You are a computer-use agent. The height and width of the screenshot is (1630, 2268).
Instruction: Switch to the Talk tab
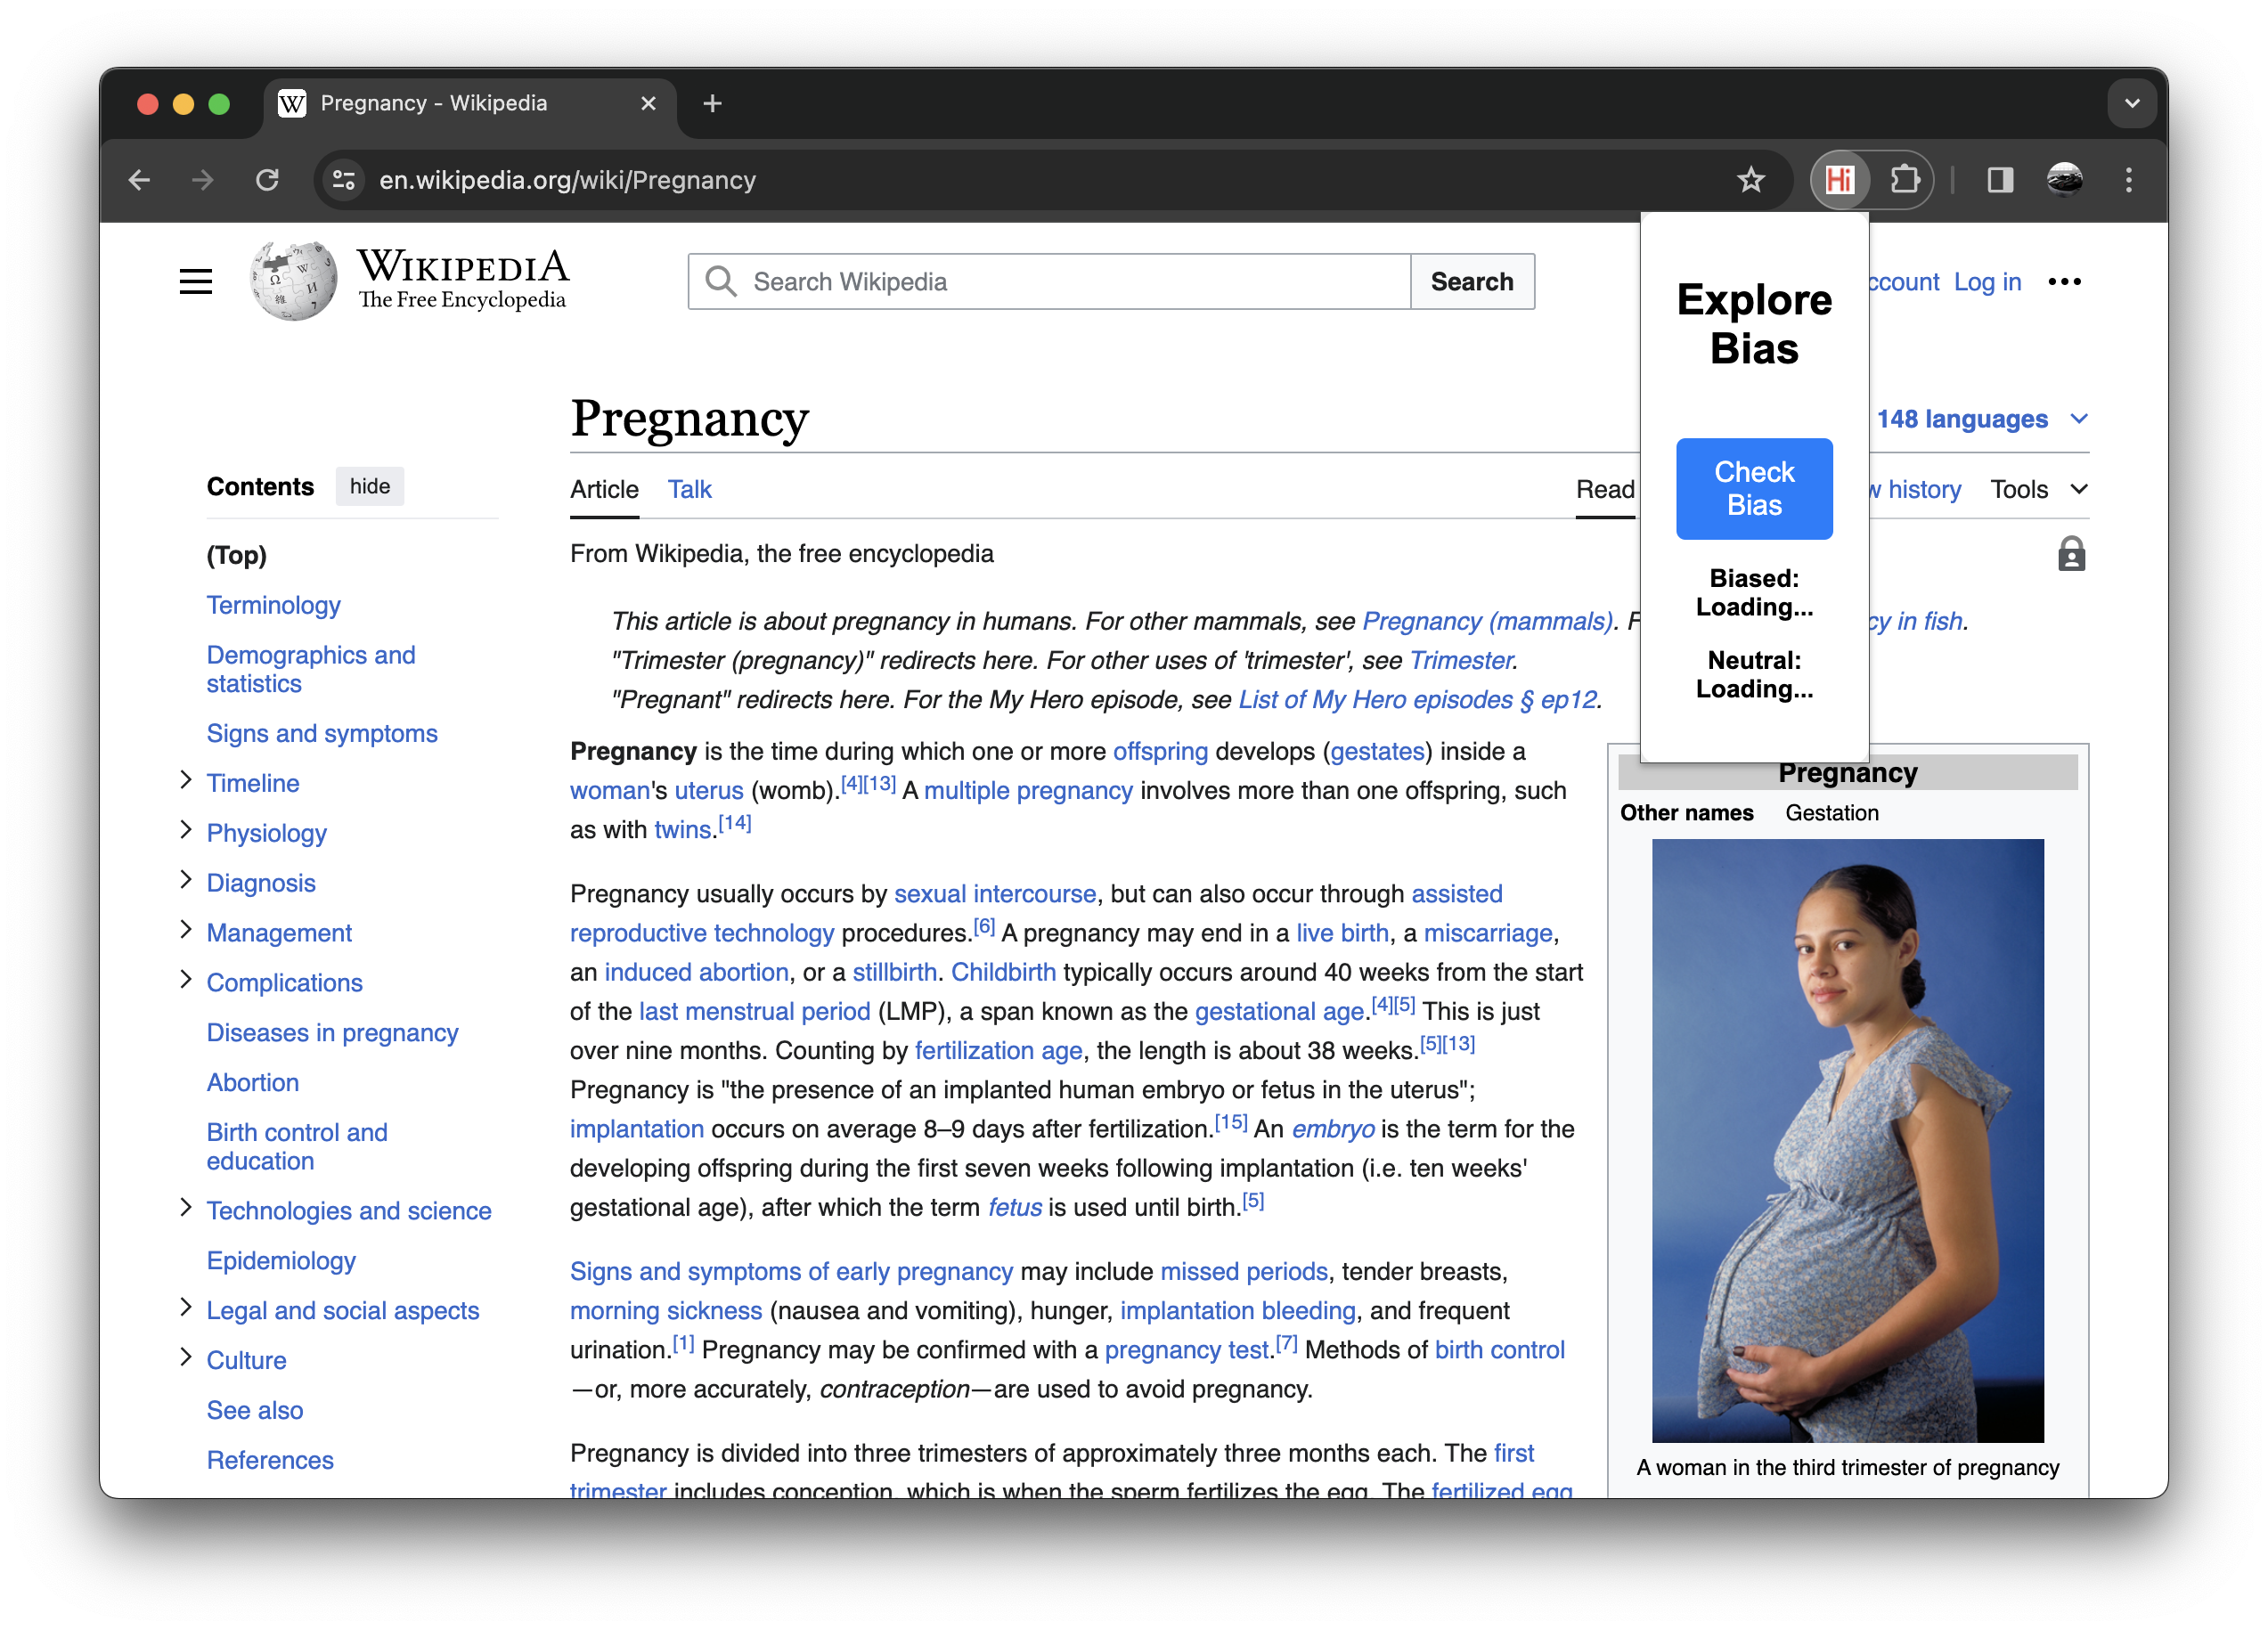(x=689, y=489)
